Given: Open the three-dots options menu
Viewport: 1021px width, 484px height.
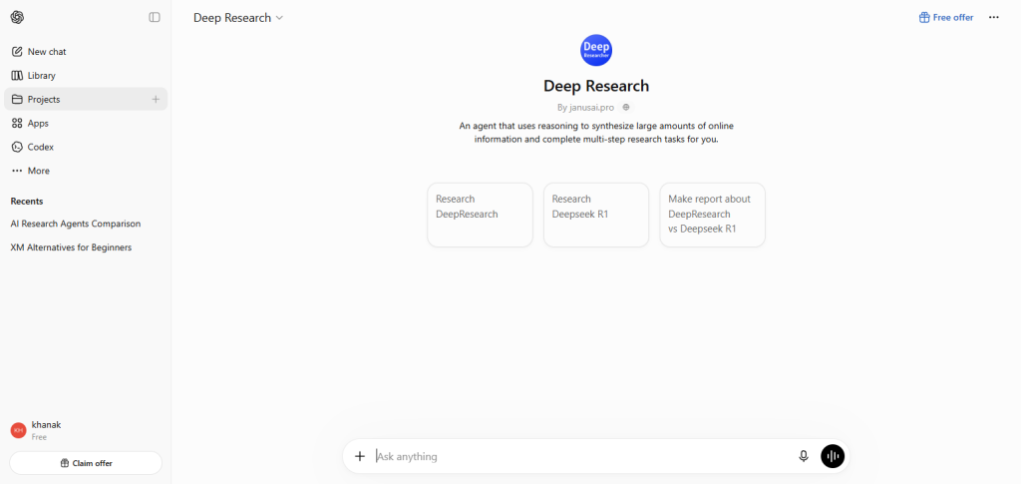Looking at the screenshot, I should 994,18.
